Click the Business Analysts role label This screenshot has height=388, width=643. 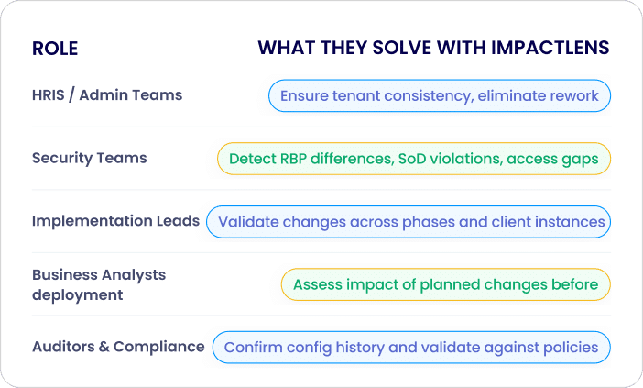click(x=99, y=274)
